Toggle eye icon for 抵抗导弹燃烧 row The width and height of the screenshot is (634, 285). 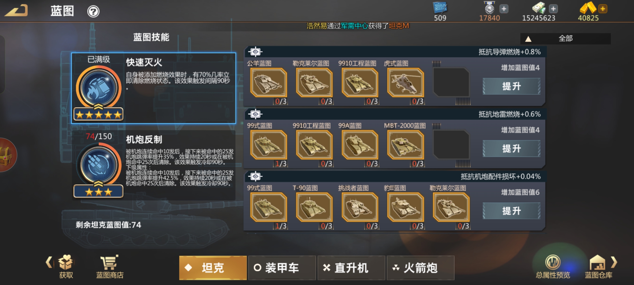[x=255, y=52]
